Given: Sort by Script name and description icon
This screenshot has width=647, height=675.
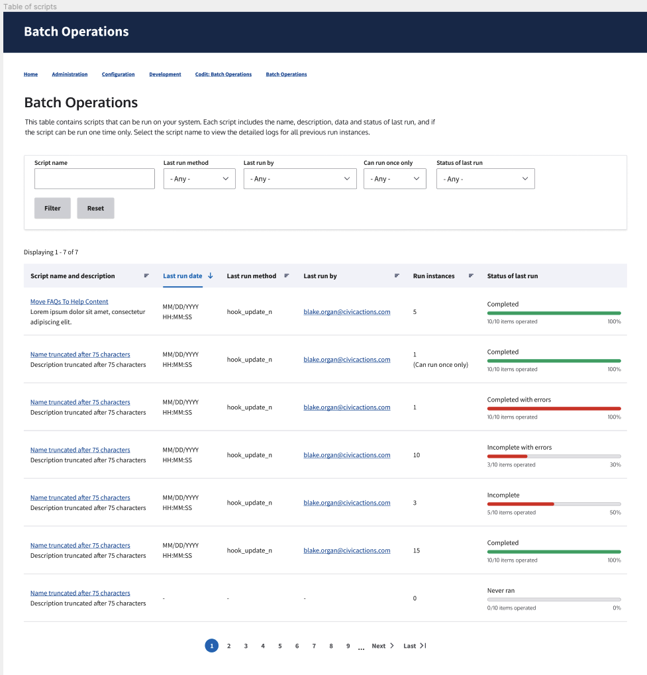Looking at the screenshot, I should 146,276.
